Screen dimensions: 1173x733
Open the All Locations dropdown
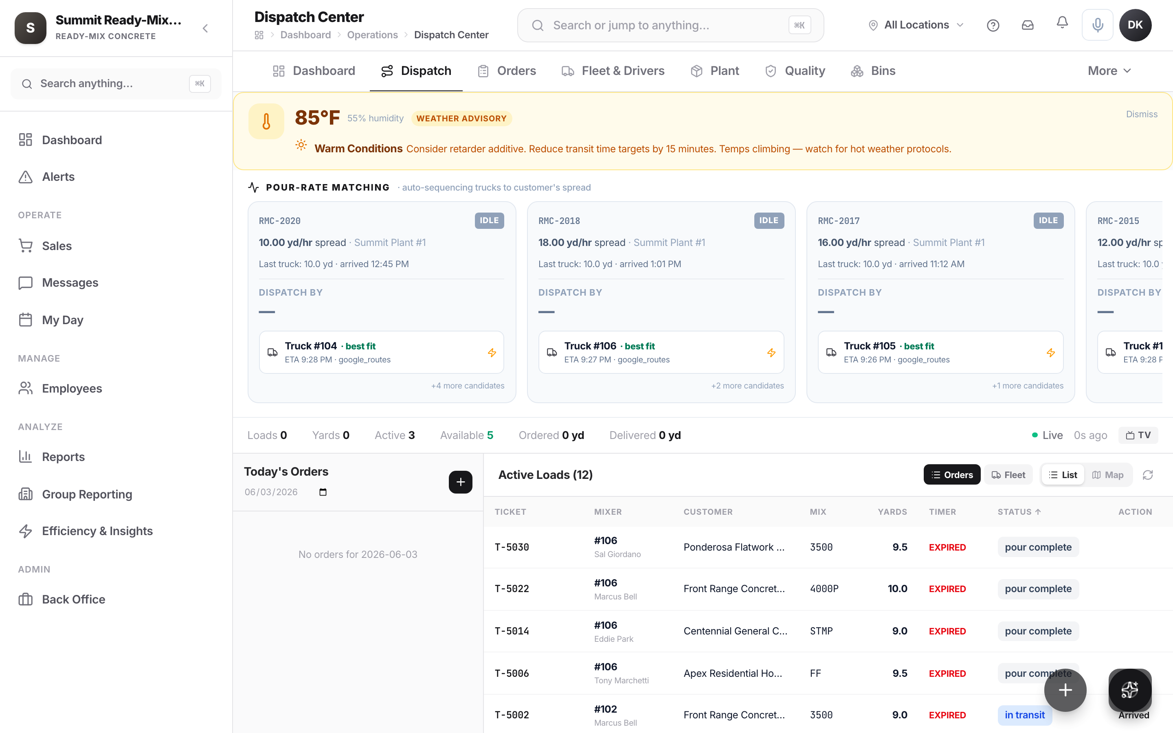click(x=916, y=25)
